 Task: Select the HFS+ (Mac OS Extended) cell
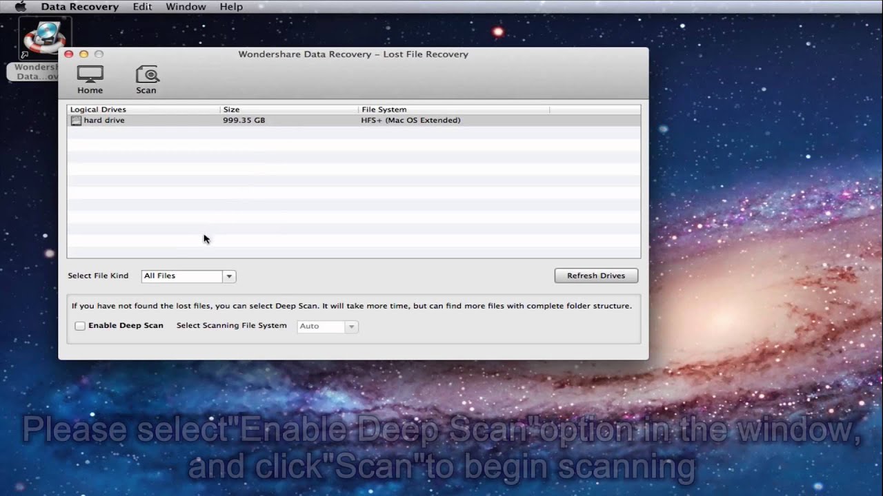point(410,121)
